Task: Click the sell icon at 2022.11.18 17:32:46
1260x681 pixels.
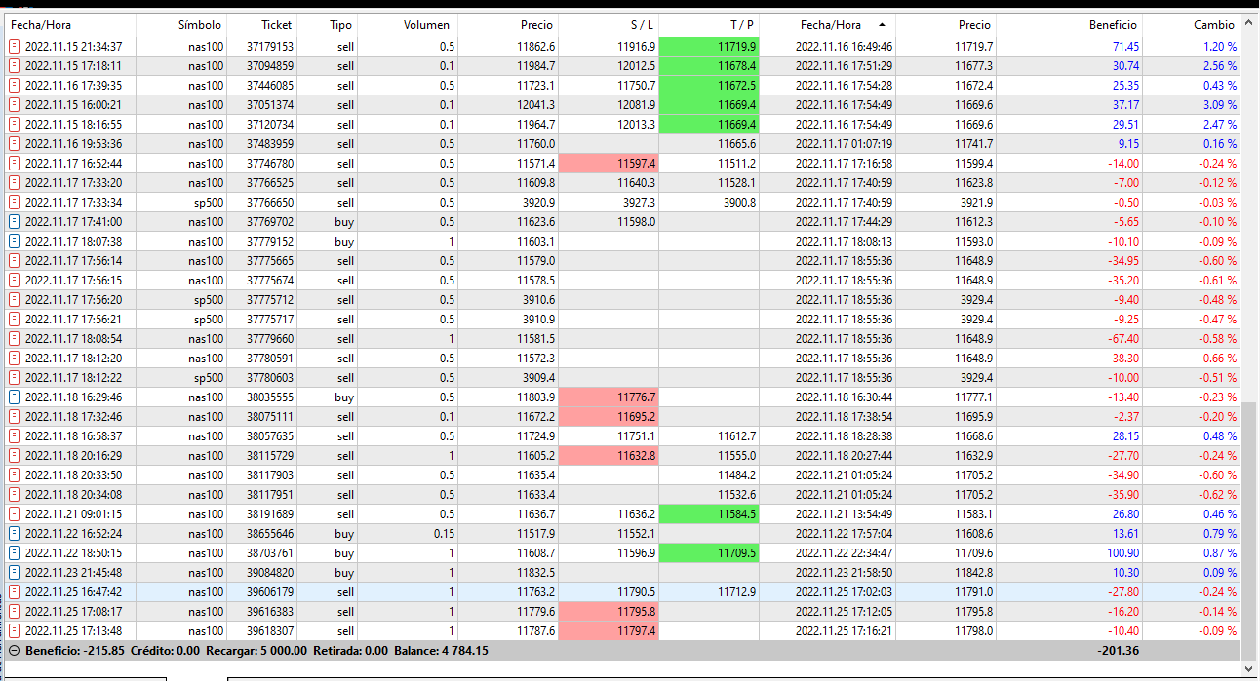Action: (x=14, y=416)
